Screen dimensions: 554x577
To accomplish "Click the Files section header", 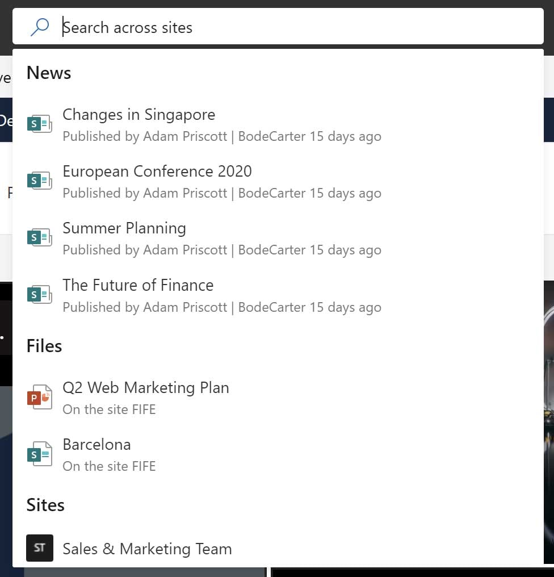I will [44, 346].
